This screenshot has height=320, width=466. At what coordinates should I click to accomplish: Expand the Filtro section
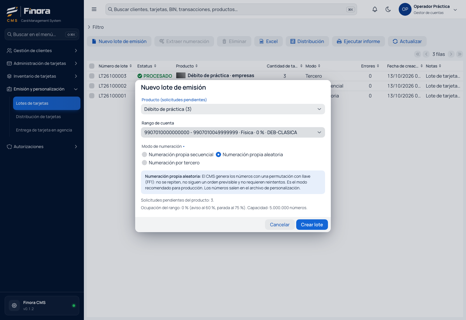[96, 27]
